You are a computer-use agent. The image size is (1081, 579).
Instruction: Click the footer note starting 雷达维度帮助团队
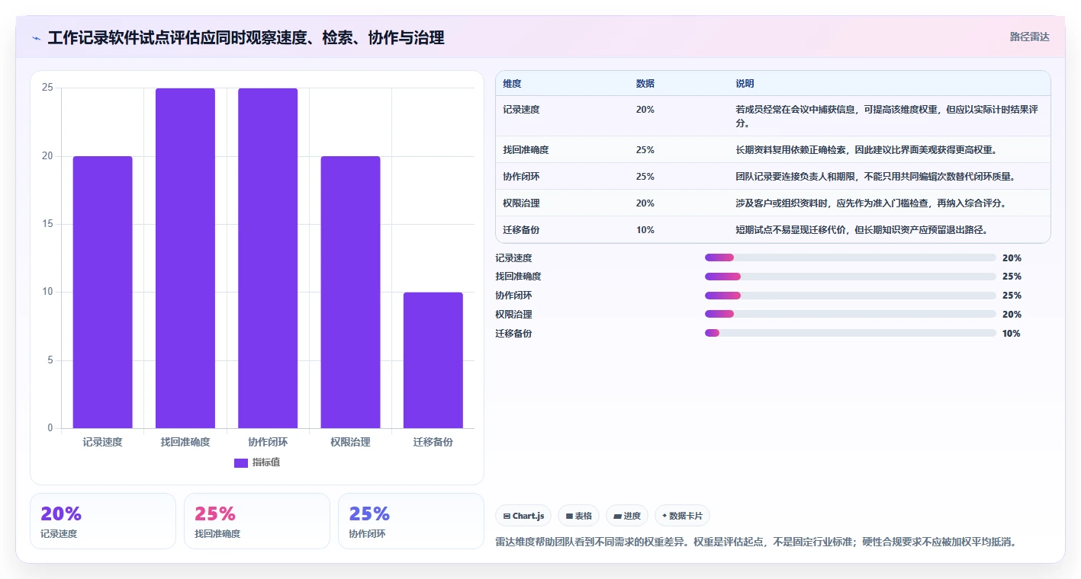point(756,542)
